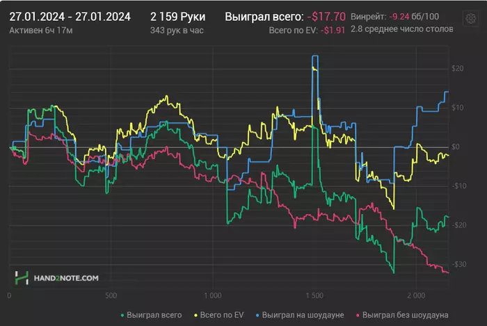Click the -$30 y-axis label
The image size is (487, 326).
coord(458,264)
